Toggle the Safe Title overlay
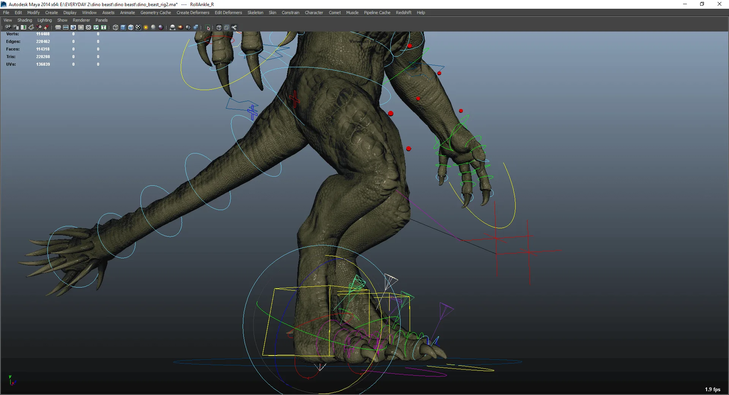Image resolution: width=729 pixels, height=395 pixels. pyautogui.click(x=104, y=27)
